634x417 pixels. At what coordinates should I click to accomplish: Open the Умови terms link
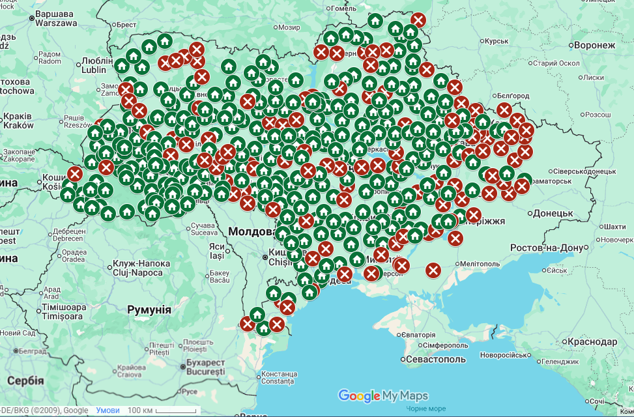108,410
